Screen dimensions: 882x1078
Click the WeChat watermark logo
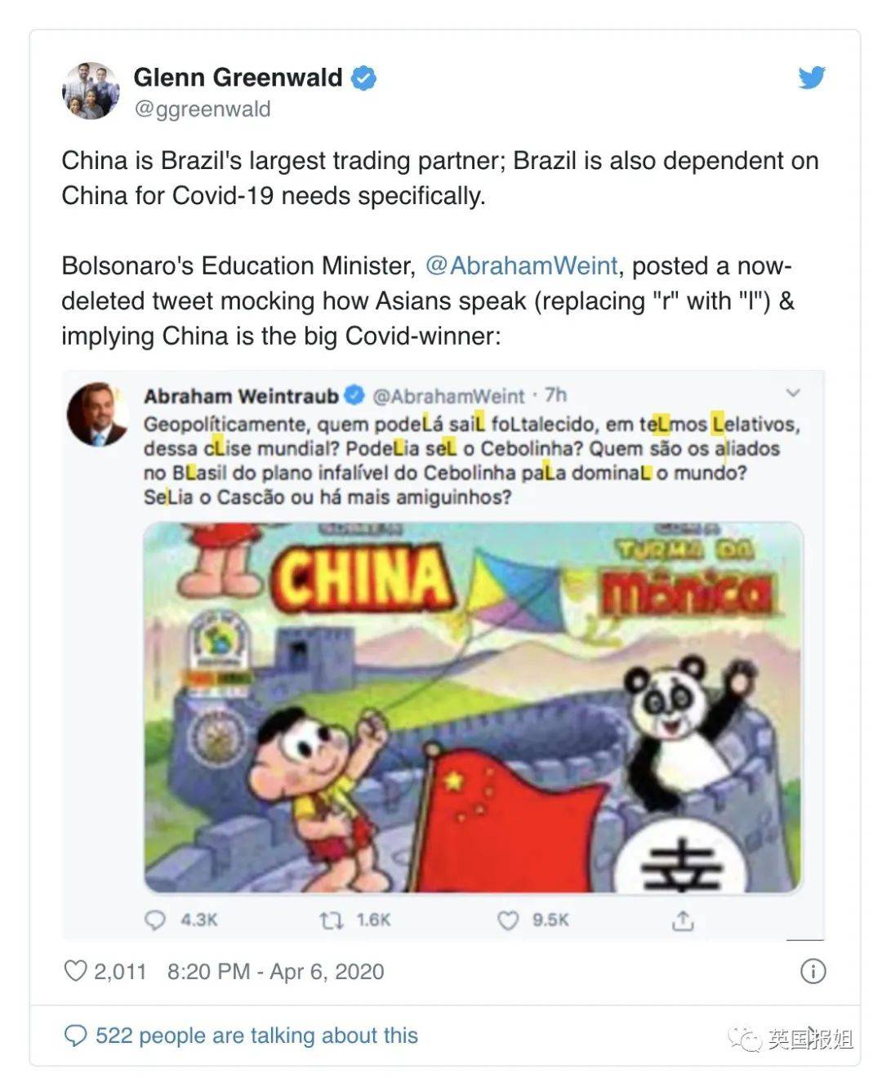(x=744, y=1038)
